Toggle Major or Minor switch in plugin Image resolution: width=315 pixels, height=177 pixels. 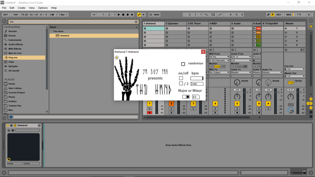coord(186,97)
